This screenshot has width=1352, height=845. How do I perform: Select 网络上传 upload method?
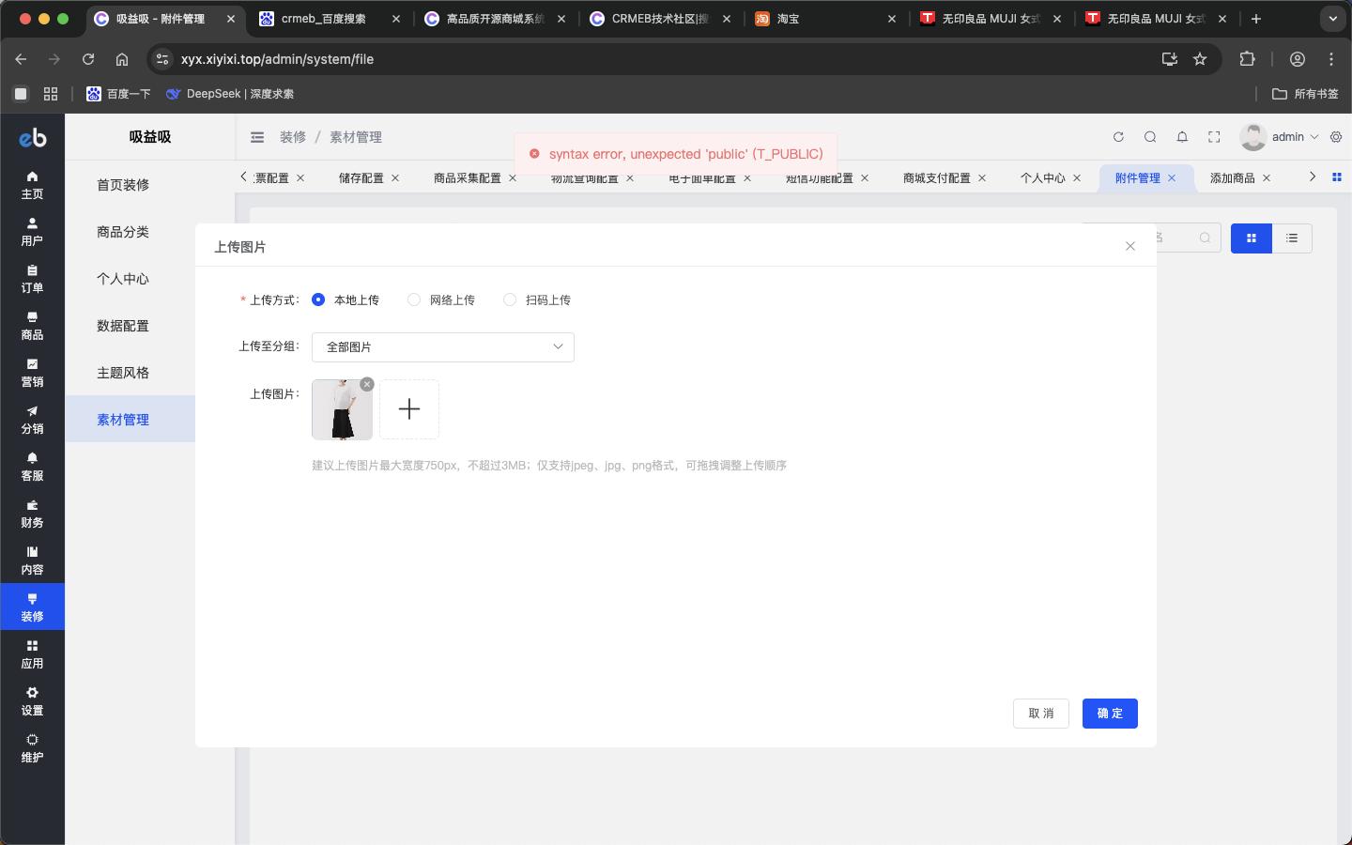(x=441, y=300)
